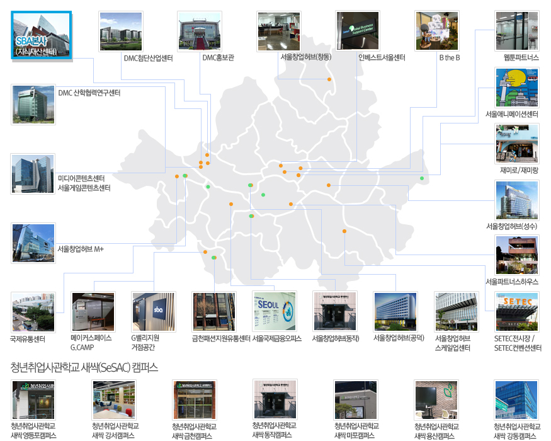Select the 'DMC홍보관' caption
The height and width of the screenshot is (441, 551).
point(219,58)
